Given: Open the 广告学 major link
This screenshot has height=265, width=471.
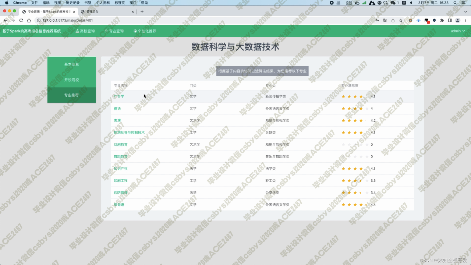Looking at the screenshot, I should point(119,96).
